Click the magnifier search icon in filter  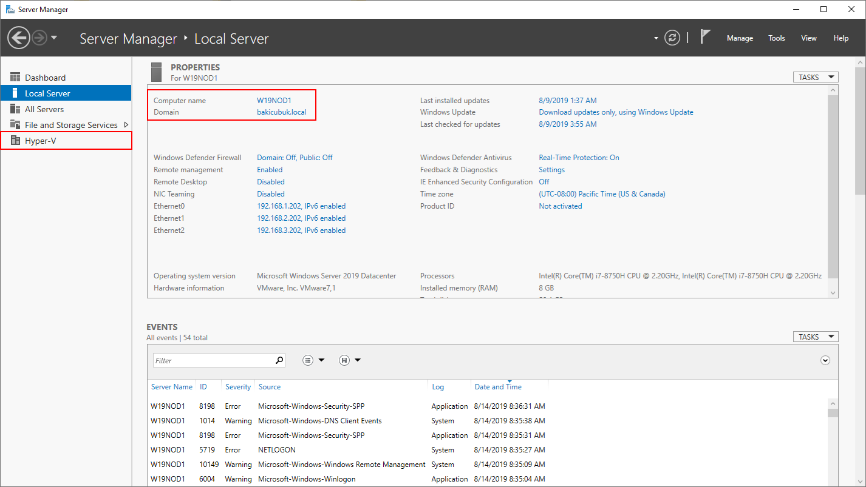coord(279,360)
